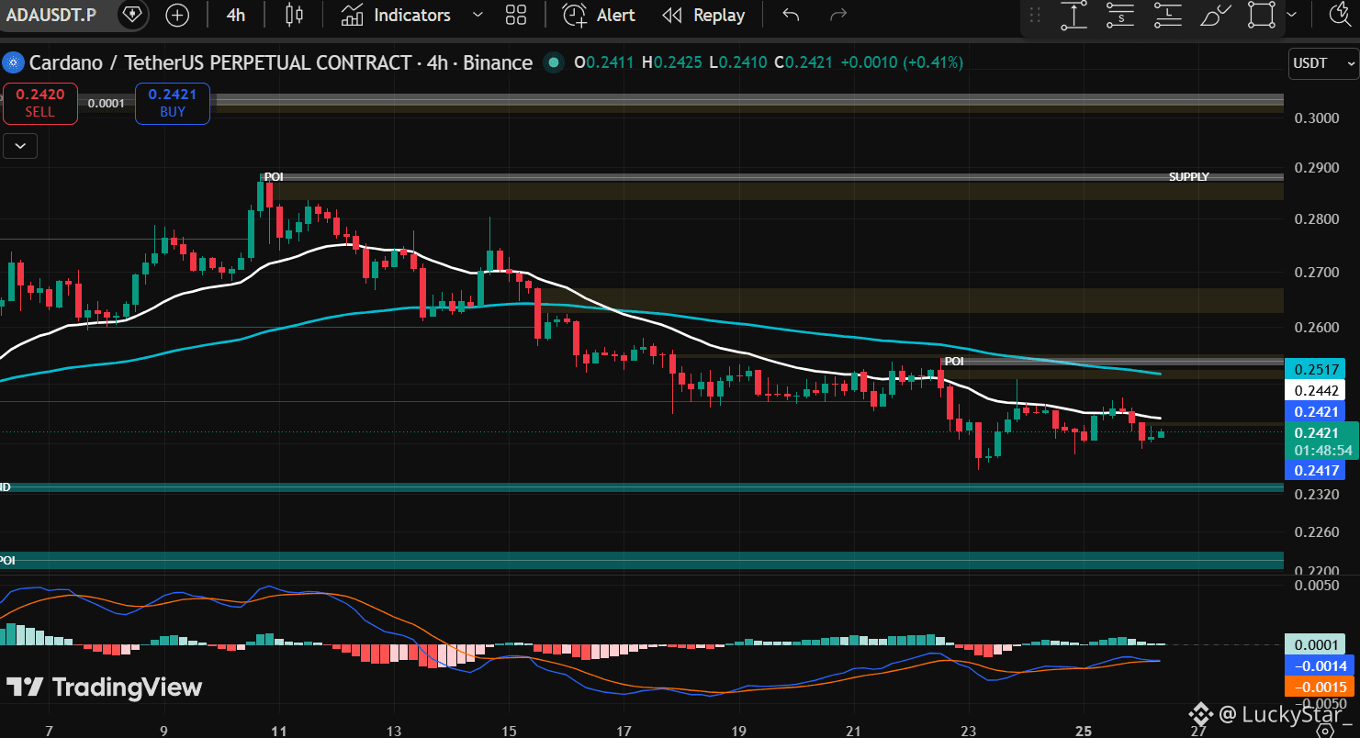This screenshot has height=738, width=1360.
Task: Click the 0.2421 BUY button
Action: pyautogui.click(x=173, y=103)
